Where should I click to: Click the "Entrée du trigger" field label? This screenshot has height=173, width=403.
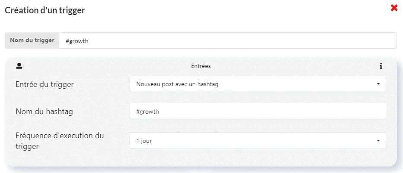(x=45, y=84)
